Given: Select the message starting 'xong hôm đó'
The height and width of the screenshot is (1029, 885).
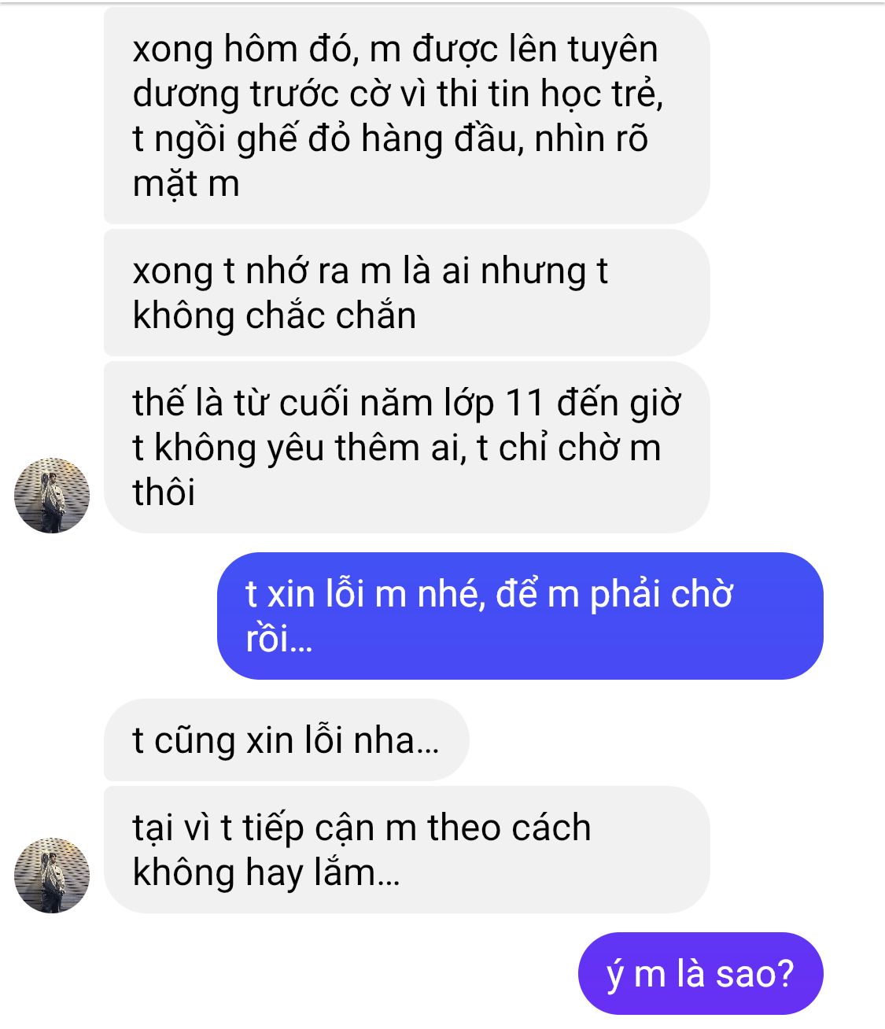Looking at the screenshot, I should pos(407,116).
